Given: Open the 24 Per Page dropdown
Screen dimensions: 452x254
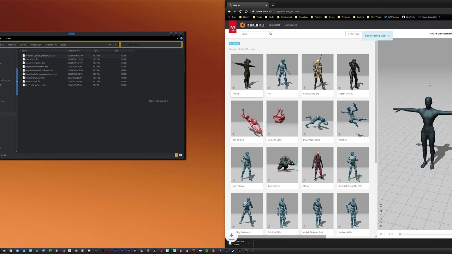Looking at the screenshot, I should (354, 34).
